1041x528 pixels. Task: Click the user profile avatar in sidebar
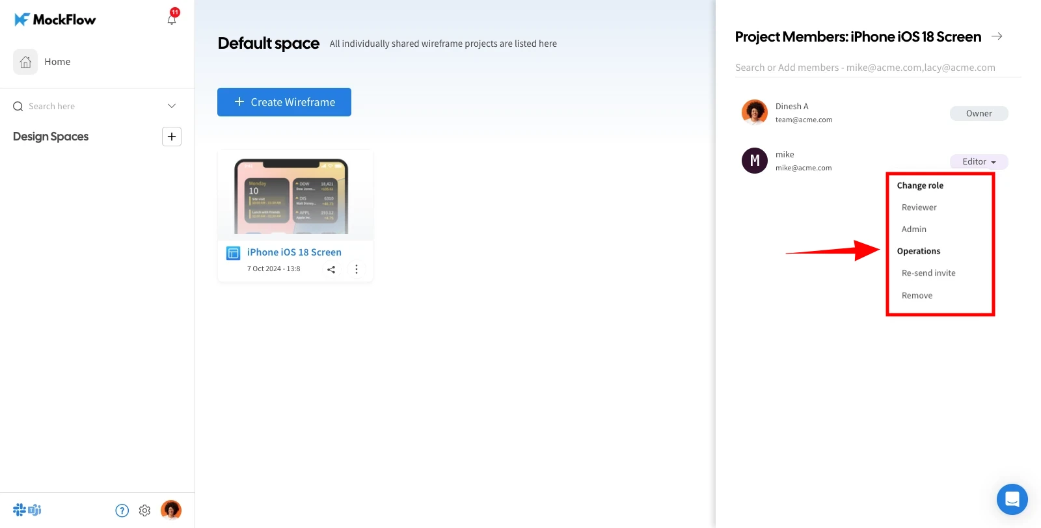171,510
